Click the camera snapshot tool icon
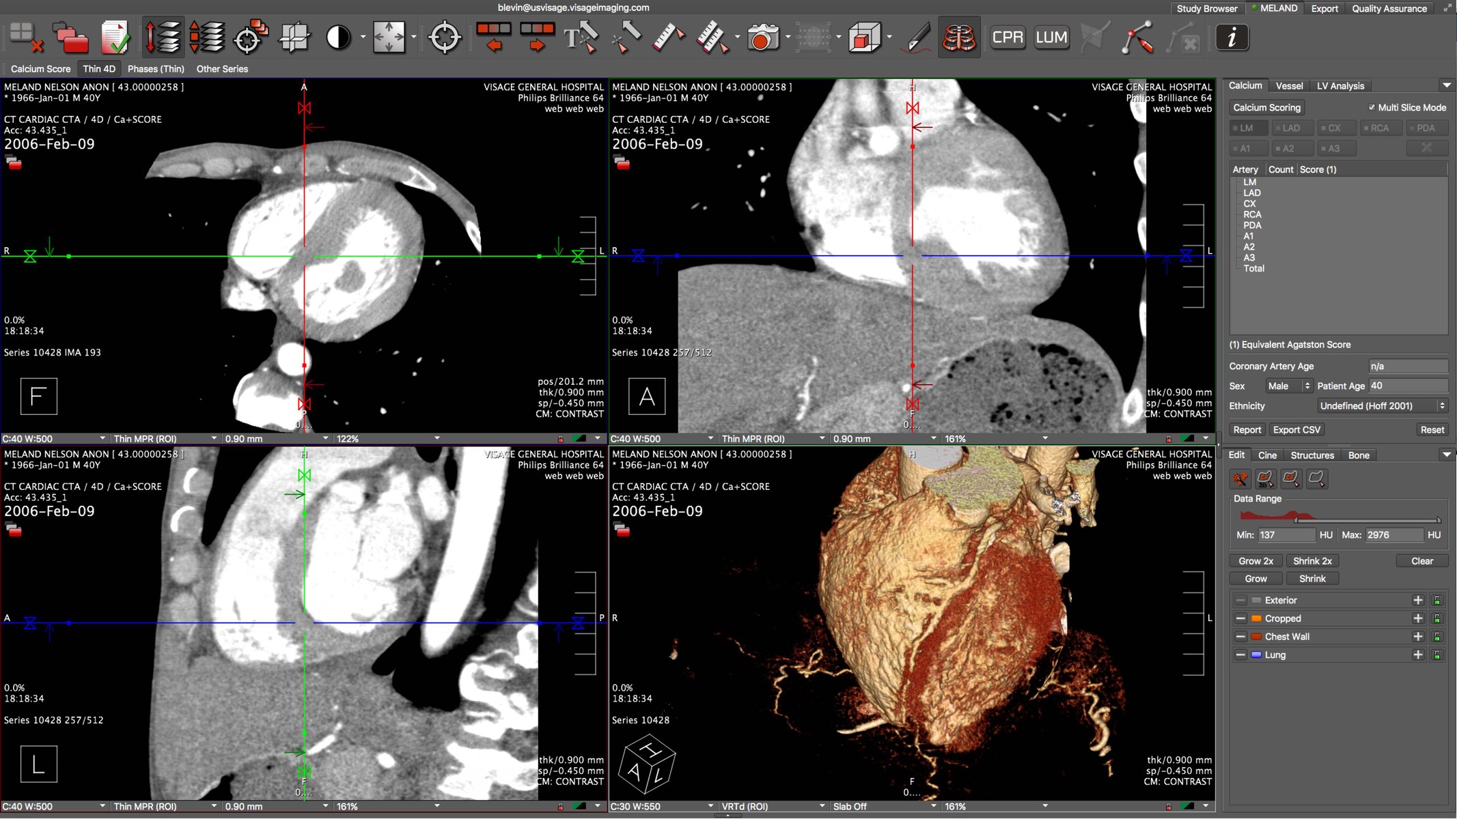The width and height of the screenshot is (1457, 819). (x=762, y=38)
